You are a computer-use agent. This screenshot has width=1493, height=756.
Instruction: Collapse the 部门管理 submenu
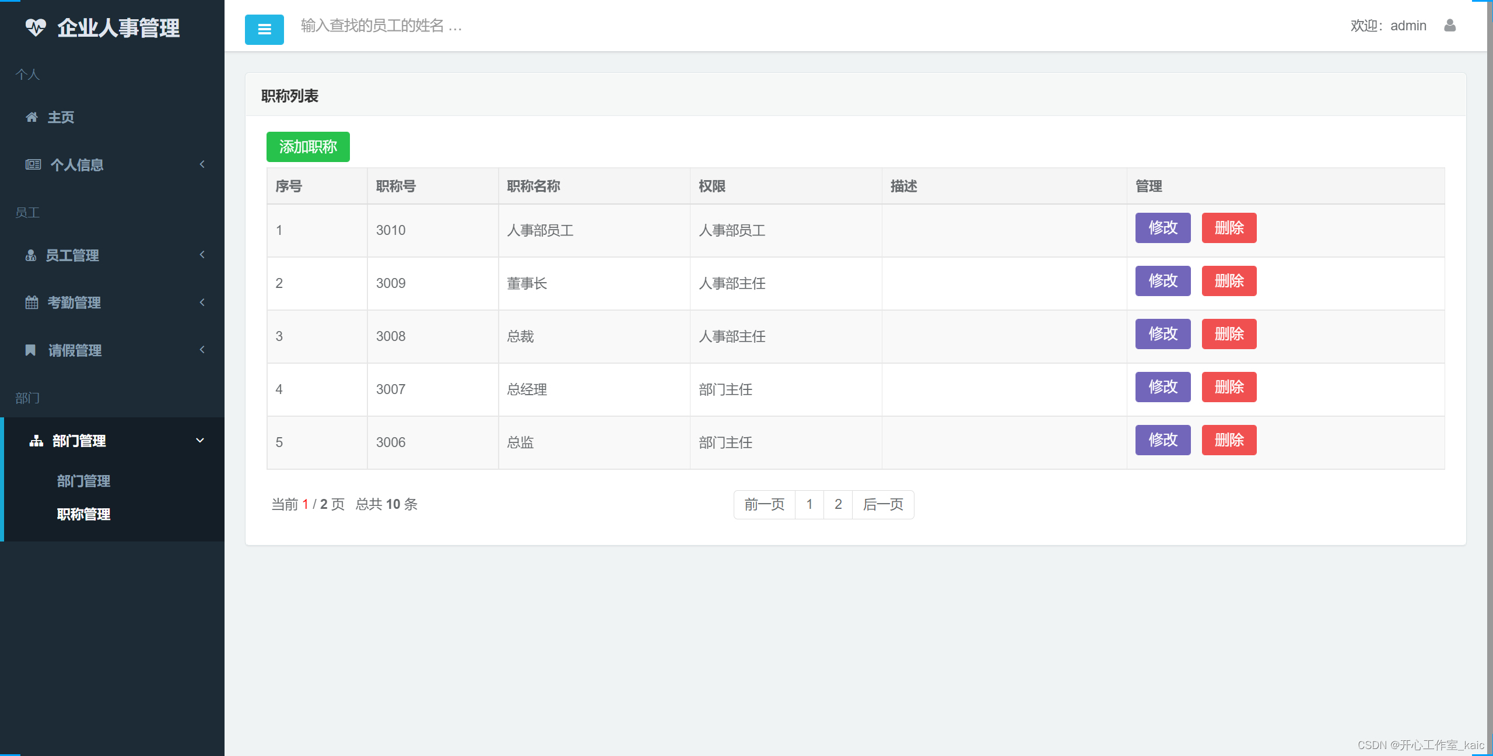(200, 441)
